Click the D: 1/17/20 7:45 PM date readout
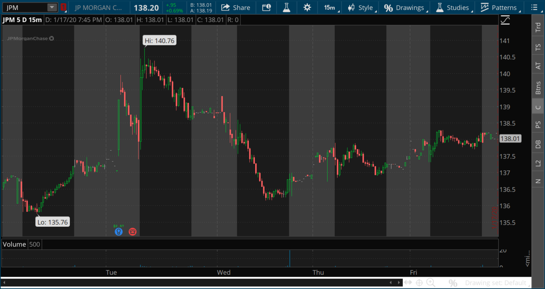 click(73, 20)
